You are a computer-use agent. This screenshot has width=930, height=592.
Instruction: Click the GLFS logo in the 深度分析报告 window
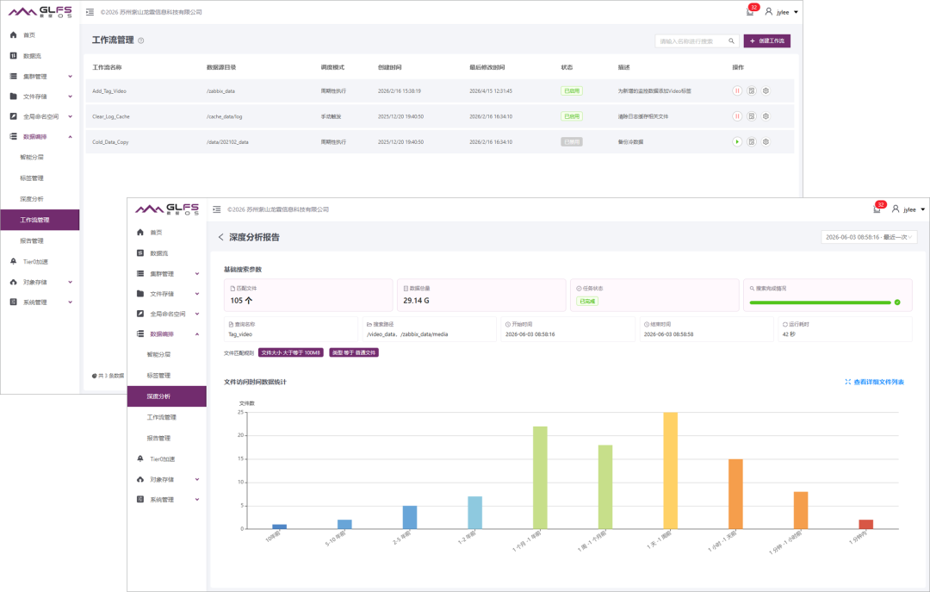[167, 209]
